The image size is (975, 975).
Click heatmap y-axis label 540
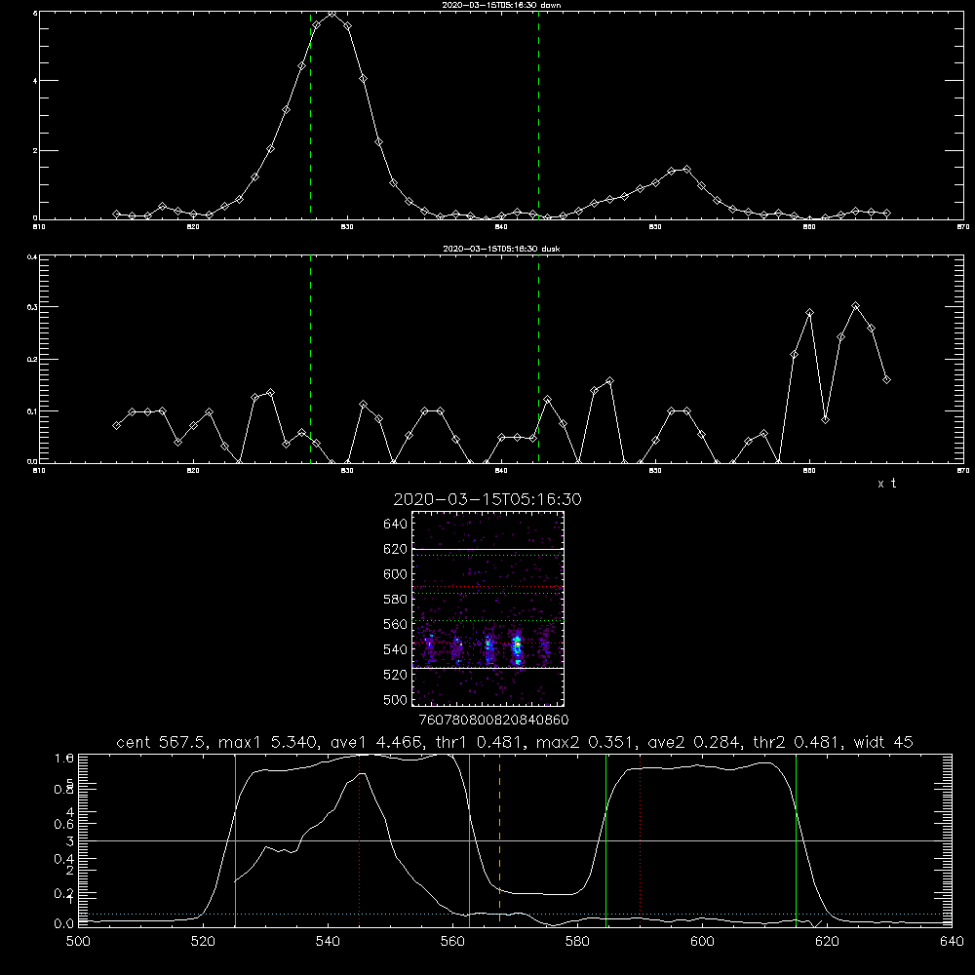click(395, 649)
